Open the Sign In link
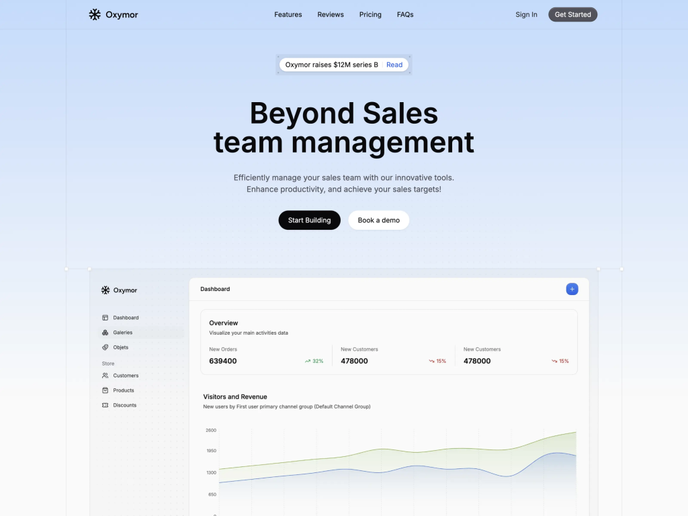688x516 pixels. tap(526, 14)
